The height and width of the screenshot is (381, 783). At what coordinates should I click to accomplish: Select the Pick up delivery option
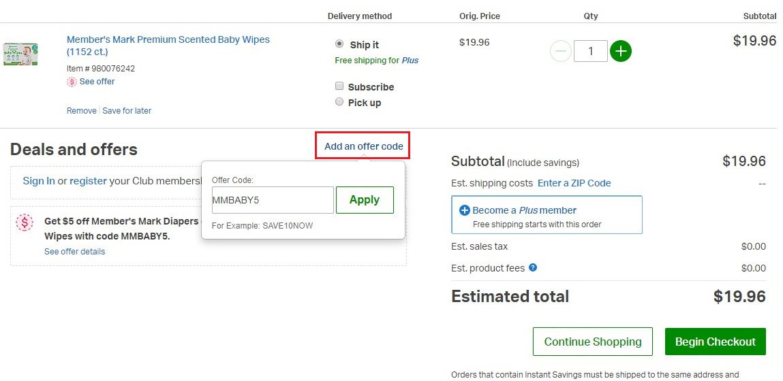pos(339,102)
